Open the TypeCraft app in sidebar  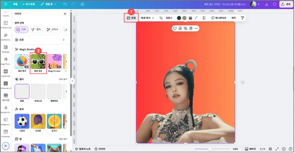pyautogui.click(x=6, y=73)
